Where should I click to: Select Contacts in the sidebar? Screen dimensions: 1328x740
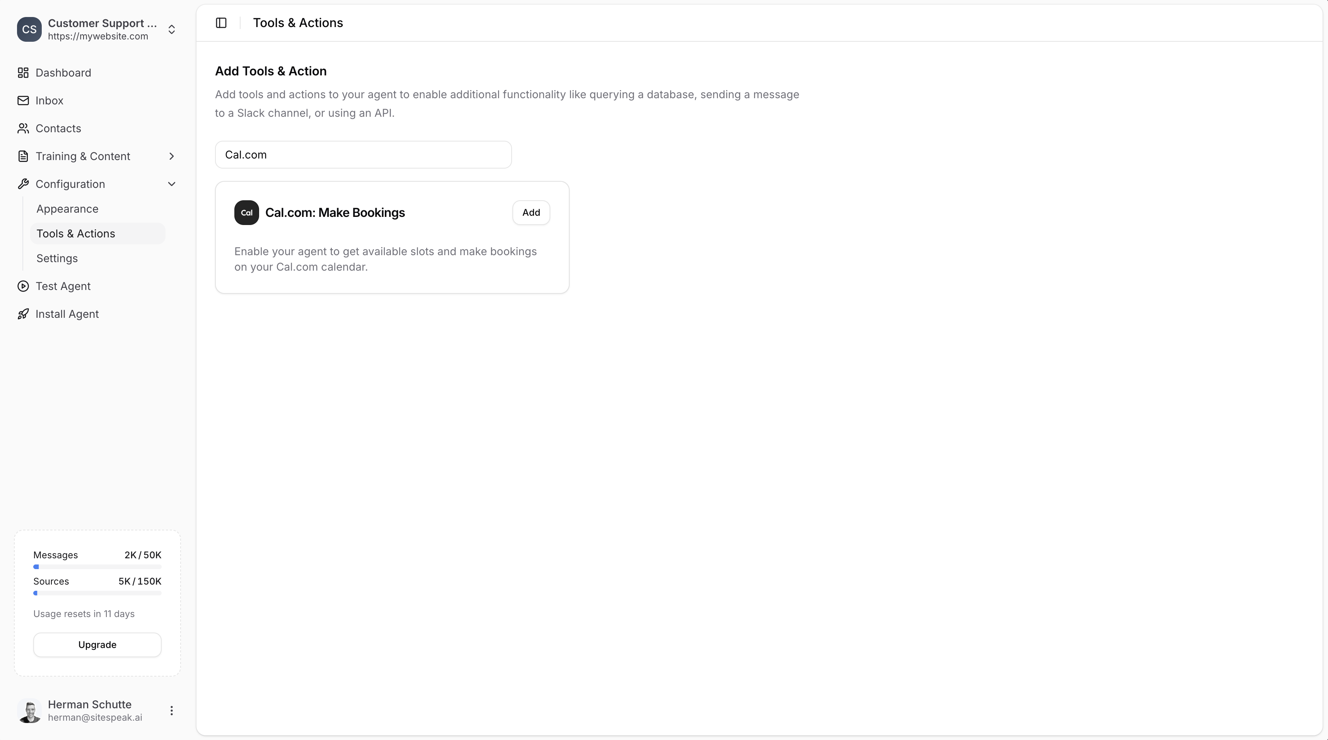pyautogui.click(x=58, y=128)
